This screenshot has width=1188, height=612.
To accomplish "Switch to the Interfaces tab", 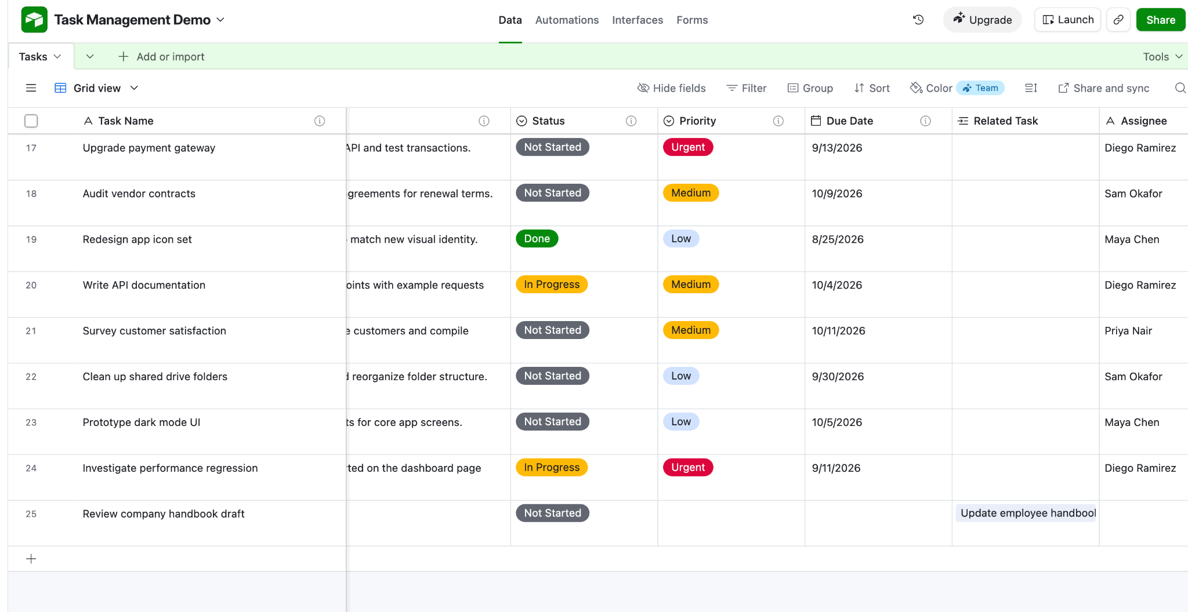I will pos(638,20).
